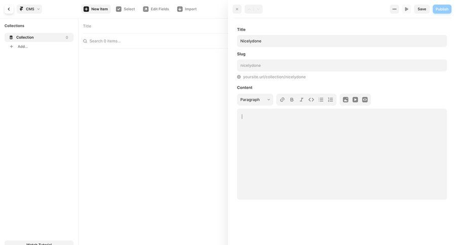Click the globe icon beside the URL
Screen dimensions: 456x245
coord(239,77)
